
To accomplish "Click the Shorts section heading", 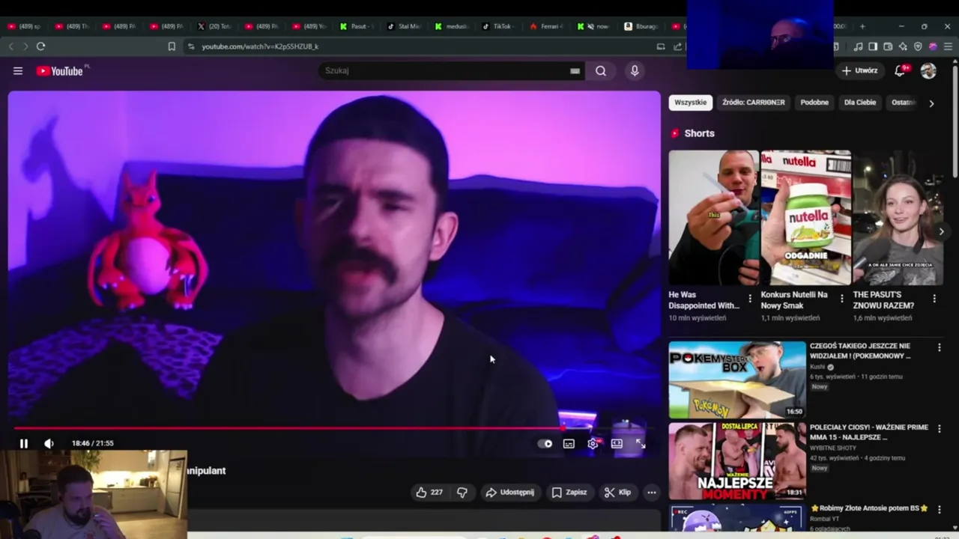I will point(699,133).
